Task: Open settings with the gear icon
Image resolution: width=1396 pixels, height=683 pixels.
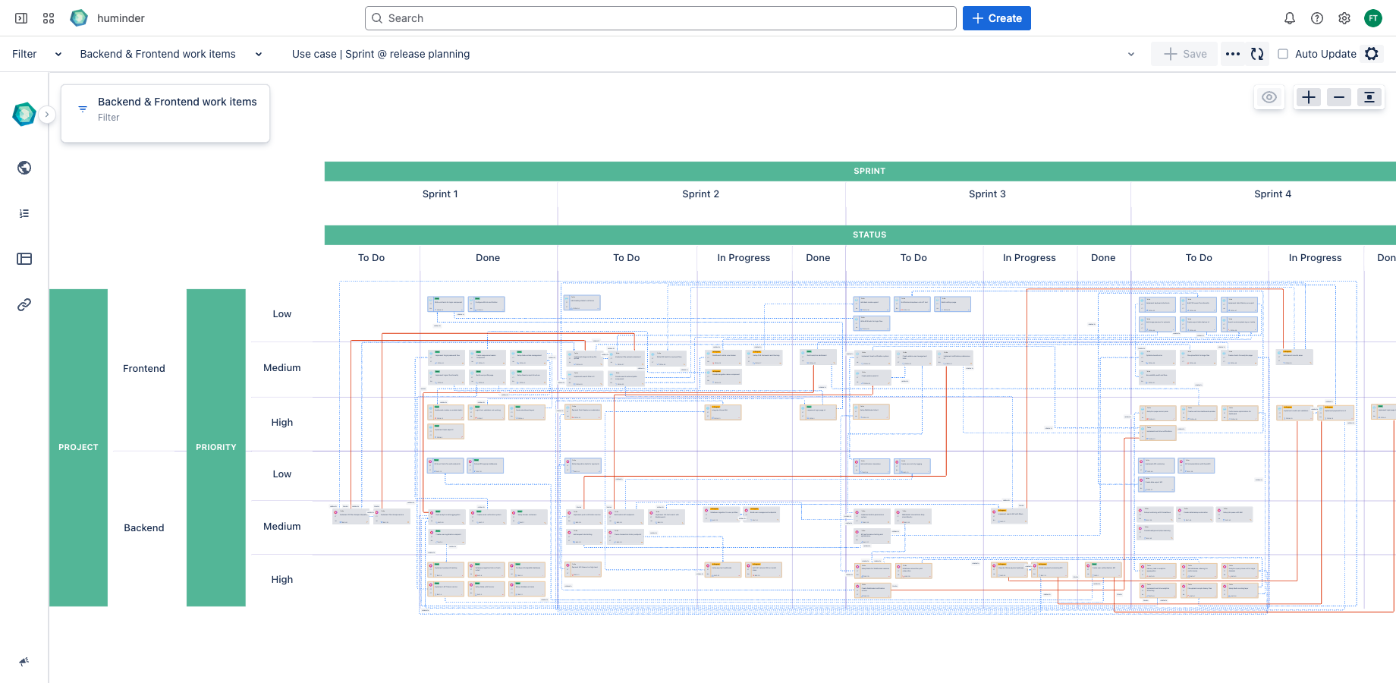Action: (x=1344, y=18)
